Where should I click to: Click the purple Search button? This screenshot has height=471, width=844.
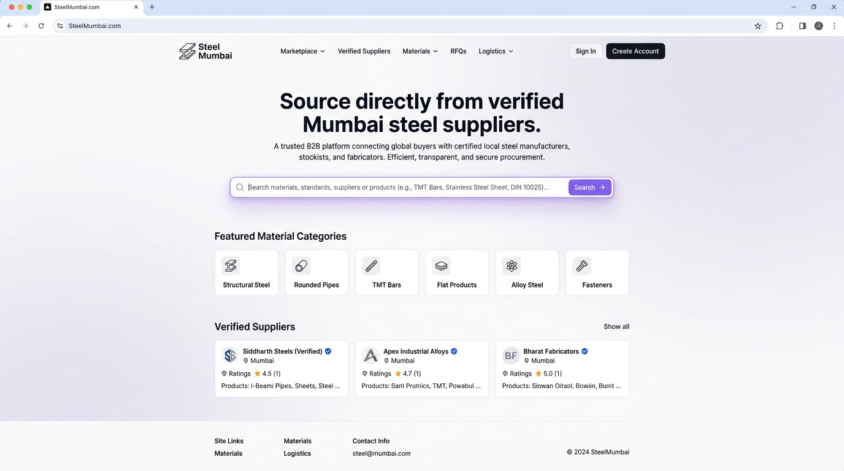pos(589,187)
